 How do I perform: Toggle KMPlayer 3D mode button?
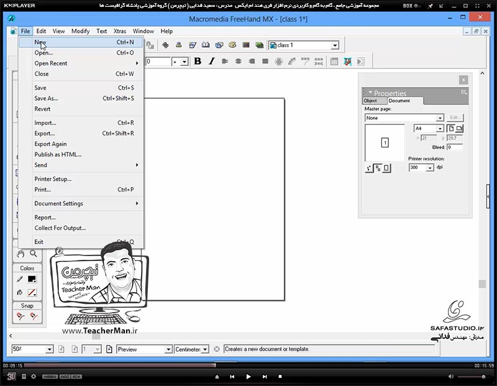[x=11, y=377]
